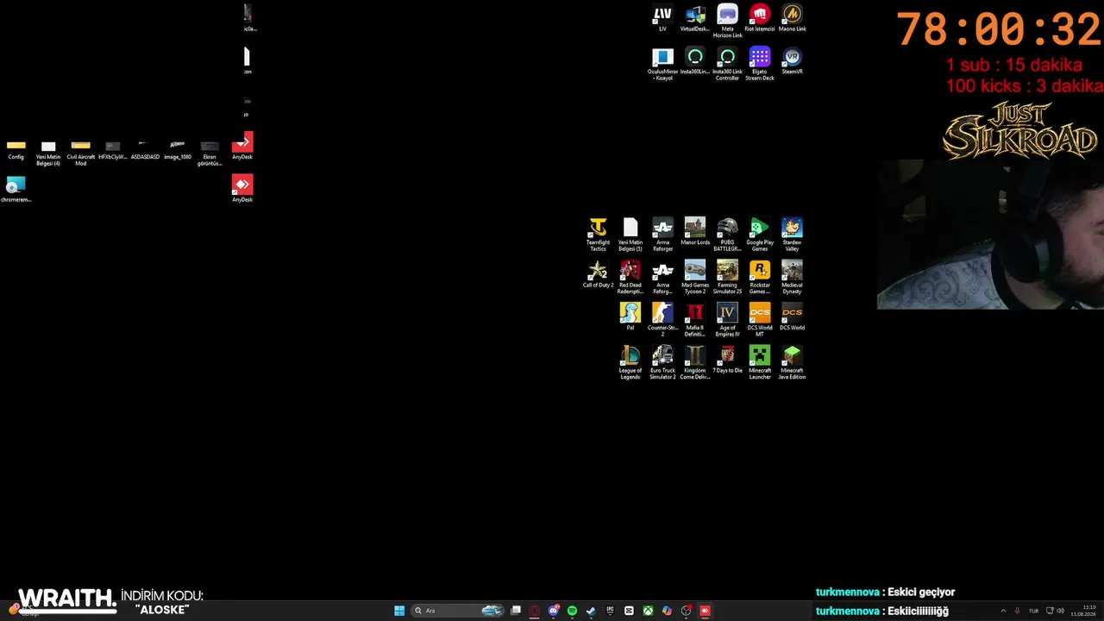The height and width of the screenshot is (621, 1104).
Task: Click the Red Dead Redemption shortcut
Action: click(630, 278)
